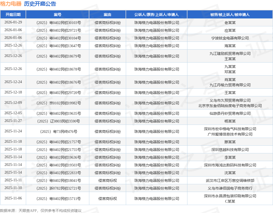Click defendant 应某某
Viewport: 273px width, 213px height.
[x=230, y=30]
